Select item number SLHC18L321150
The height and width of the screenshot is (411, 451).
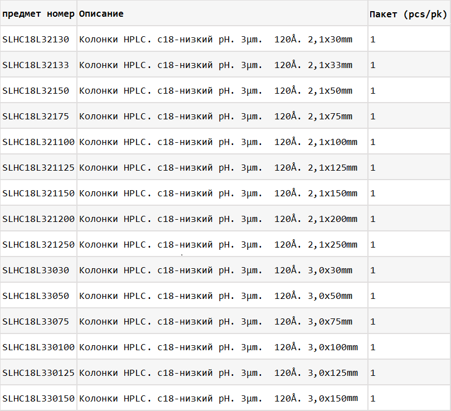point(38,193)
